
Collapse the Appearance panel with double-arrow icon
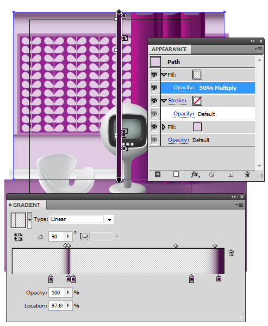point(252,41)
